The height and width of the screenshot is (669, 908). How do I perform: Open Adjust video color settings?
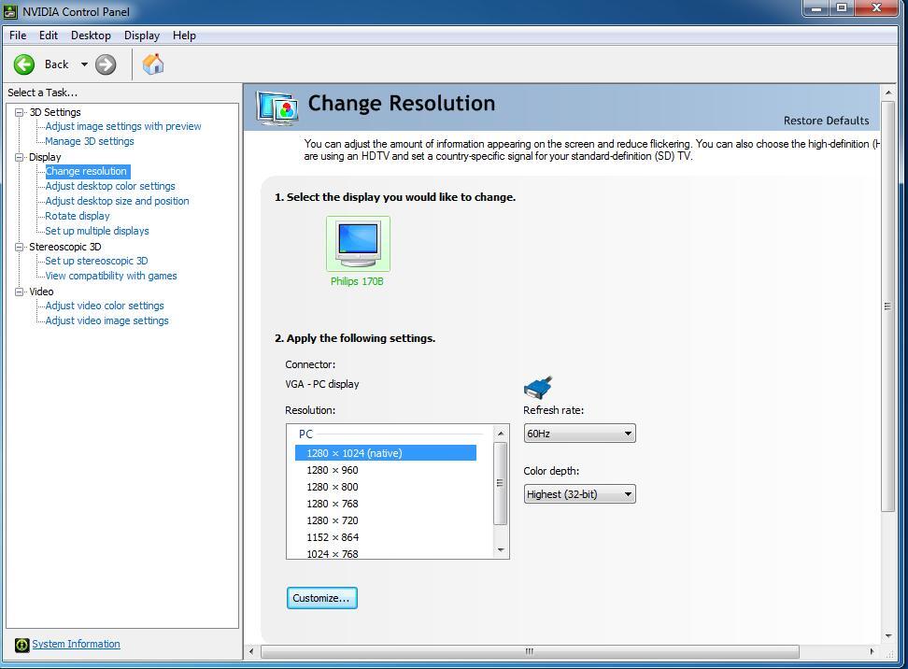coord(105,306)
